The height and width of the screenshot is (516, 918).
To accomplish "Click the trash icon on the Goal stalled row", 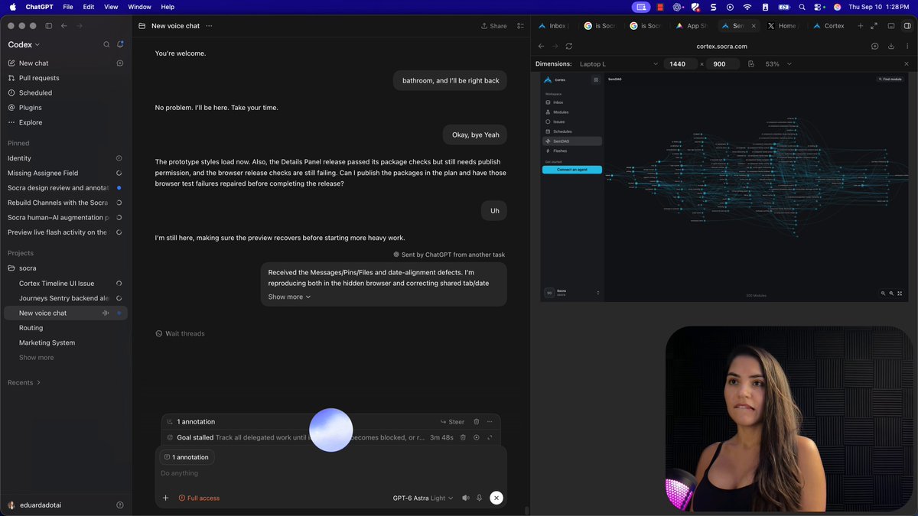I will tap(463, 437).
